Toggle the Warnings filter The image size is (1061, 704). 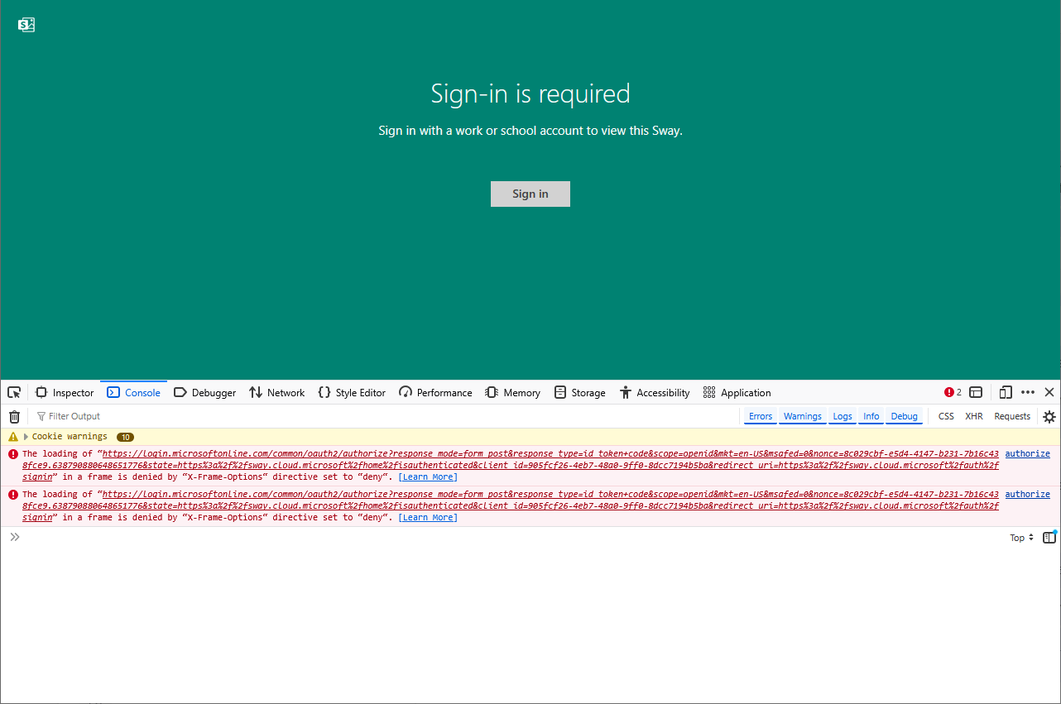[803, 416]
